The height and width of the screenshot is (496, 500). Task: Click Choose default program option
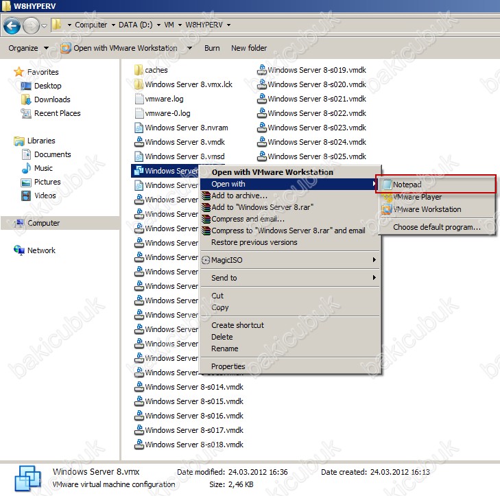[436, 227]
